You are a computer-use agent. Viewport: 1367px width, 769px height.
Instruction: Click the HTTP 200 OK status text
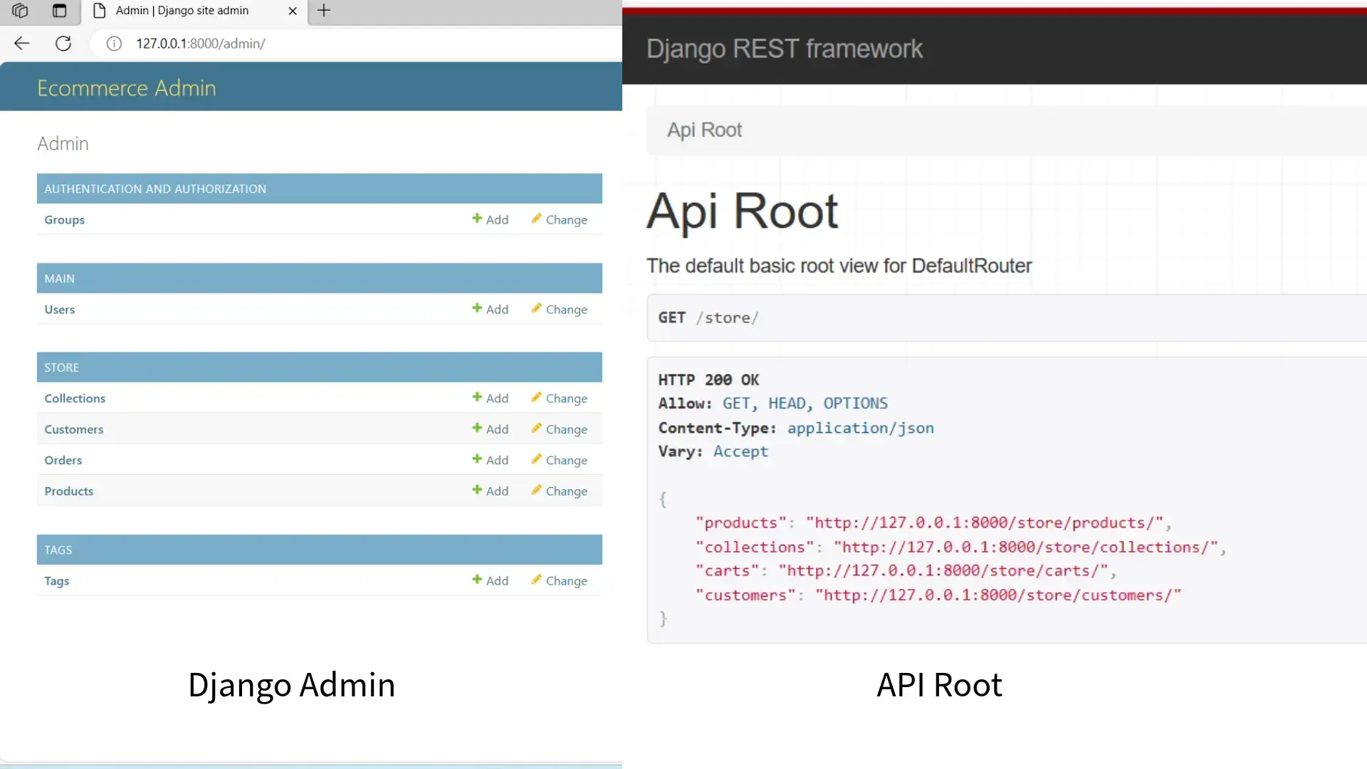click(708, 380)
